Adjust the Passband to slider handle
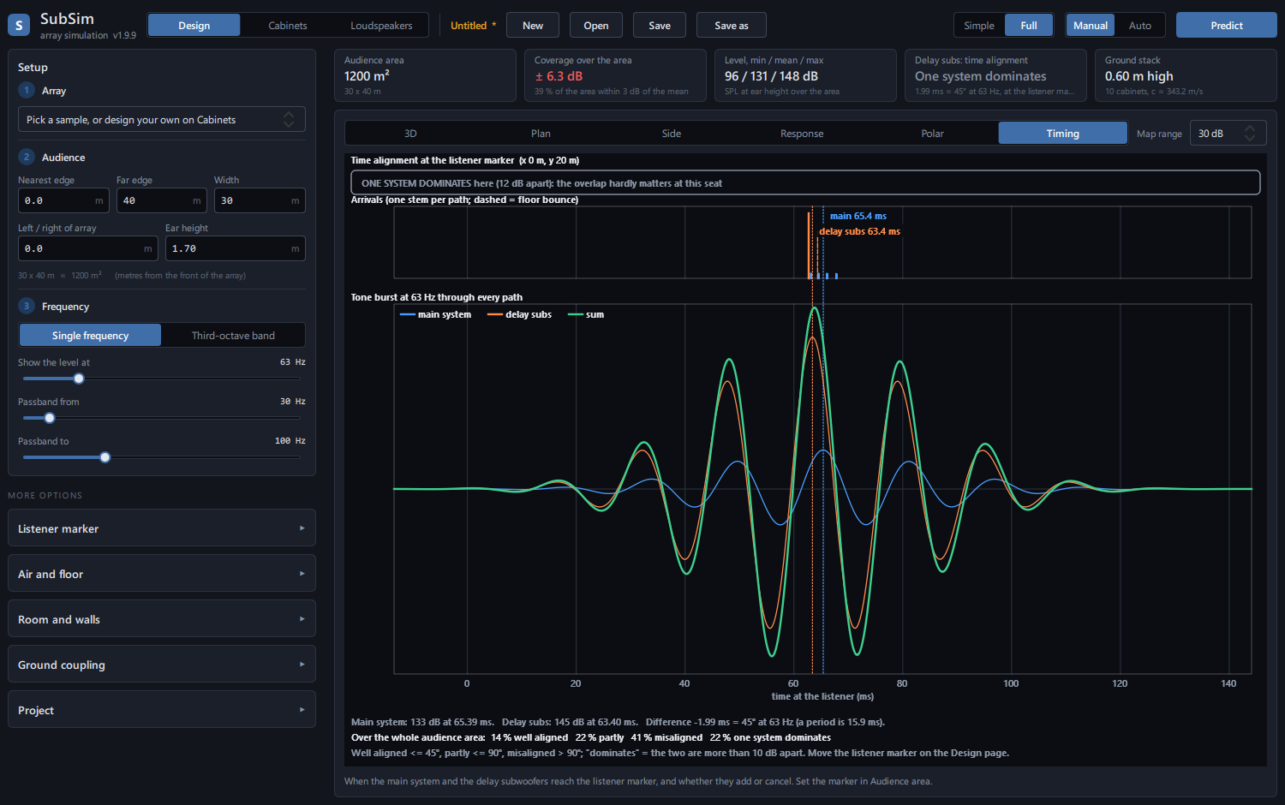This screenshot has width=1285, height=805. 105,457
